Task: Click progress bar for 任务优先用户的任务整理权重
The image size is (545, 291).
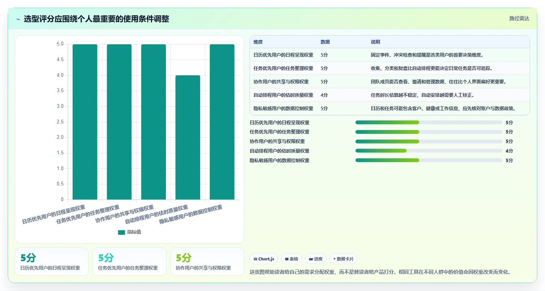Action: 429,132
